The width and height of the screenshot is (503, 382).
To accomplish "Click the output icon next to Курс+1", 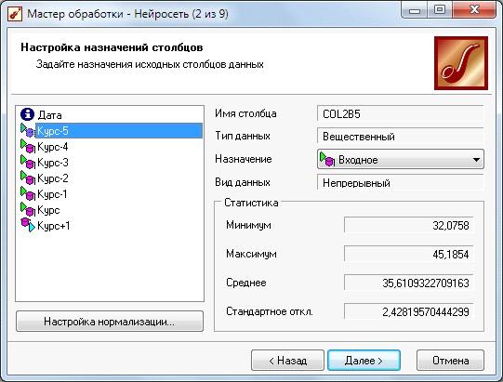I will click(28, 225).
